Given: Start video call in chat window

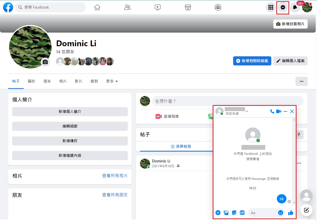Looking at the screenshot, I should click(x=279, y=111).
